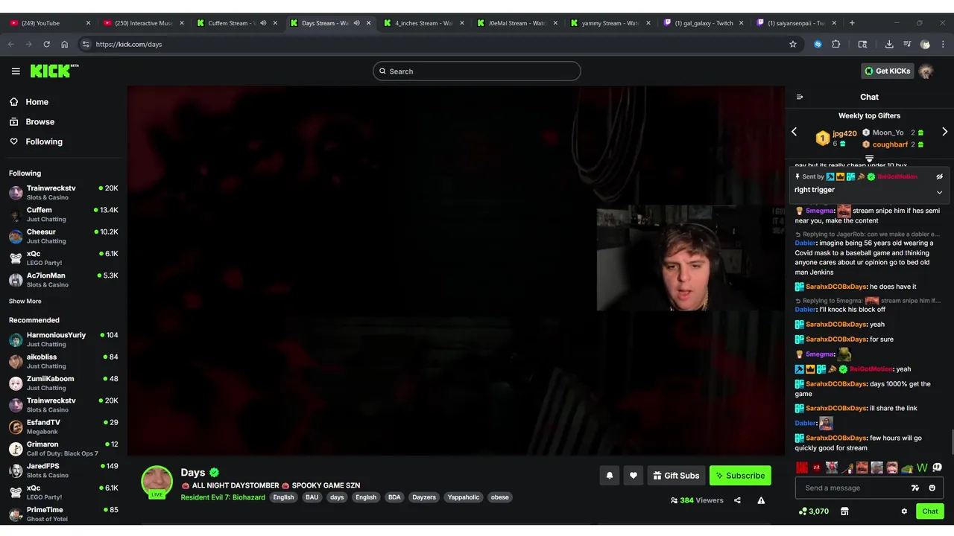Select the BAU stream tag

[x=312, y=497]
